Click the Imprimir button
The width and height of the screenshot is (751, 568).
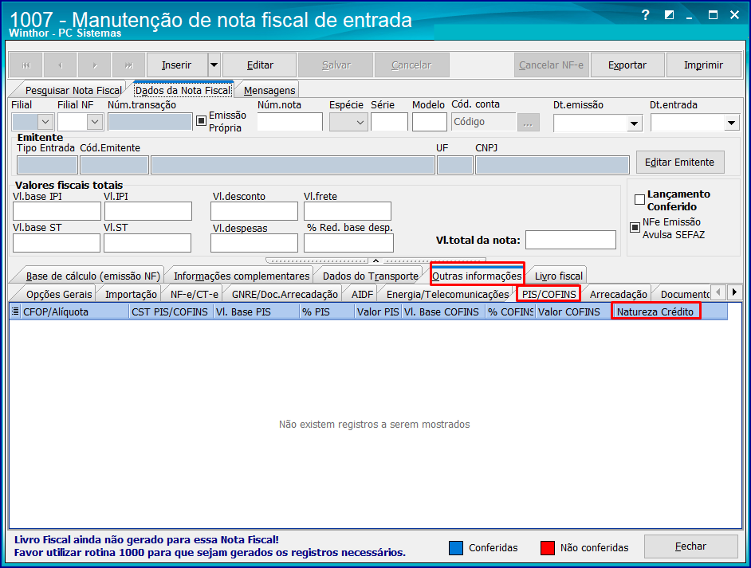[x=703, y=65]
